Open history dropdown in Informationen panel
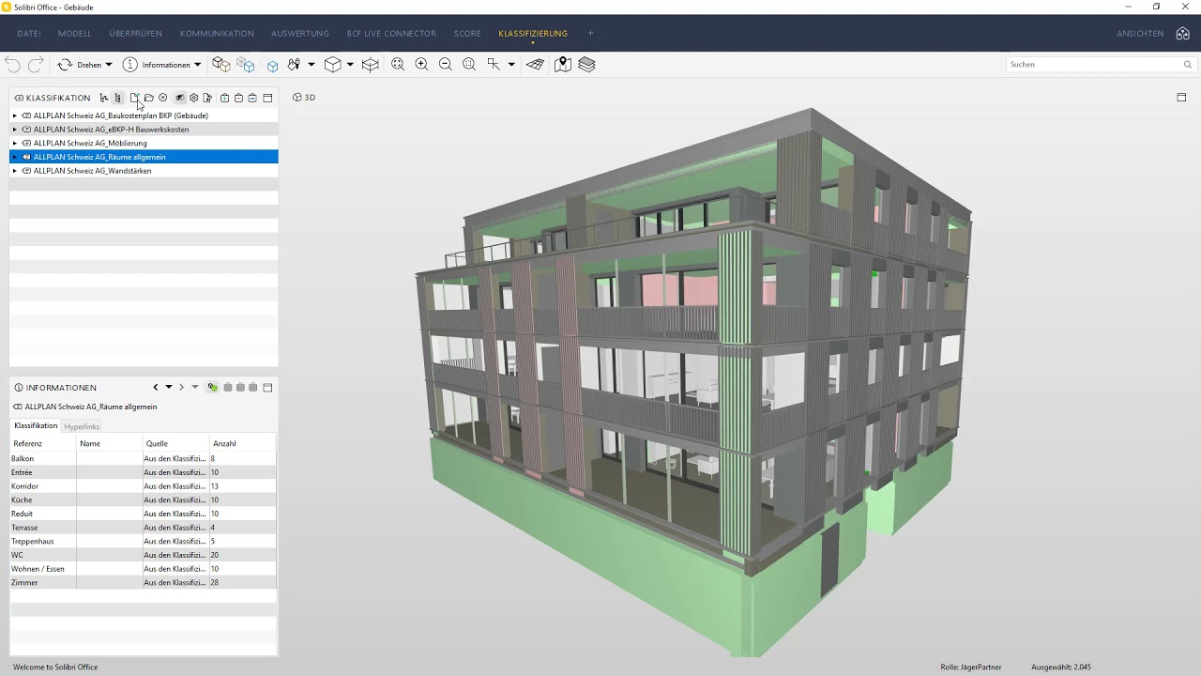Viewport: 1201px width, 676px height. [169, 387]
